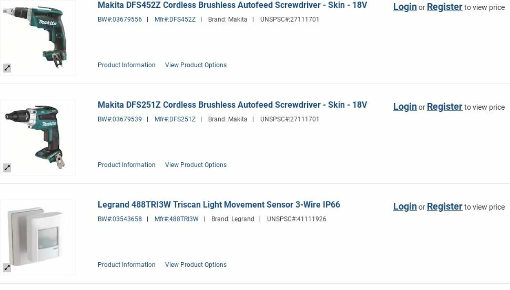Click Register beside the Makita DFS251Z price
Screen dimensions: 510x290
tap(444, 107)
